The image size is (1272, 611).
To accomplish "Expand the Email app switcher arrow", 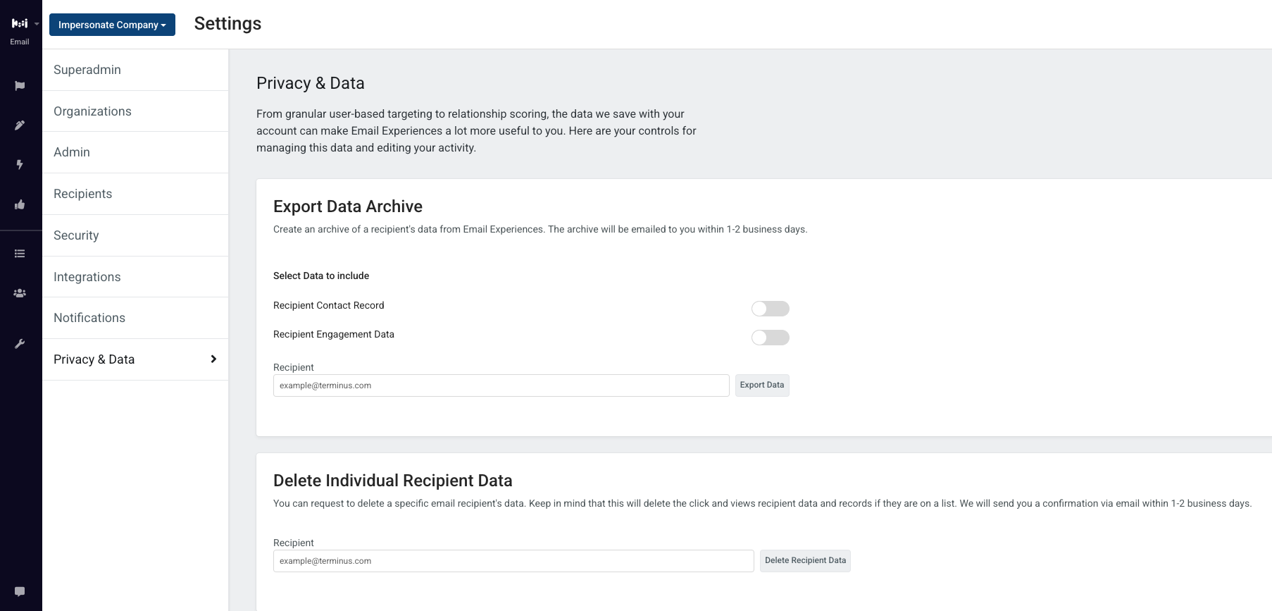I will click(x=37, y=24).
